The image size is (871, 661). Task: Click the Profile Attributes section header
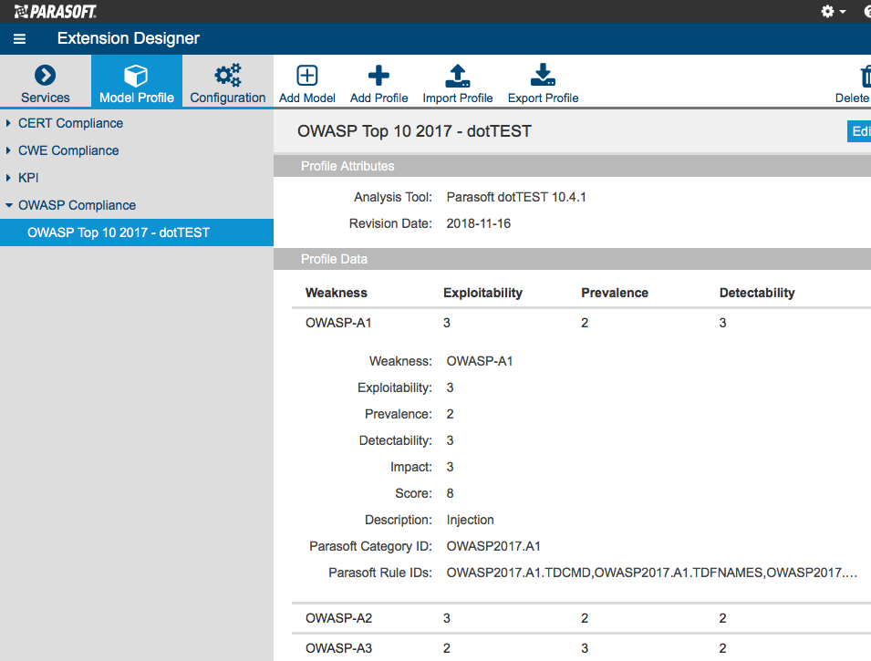572,166
